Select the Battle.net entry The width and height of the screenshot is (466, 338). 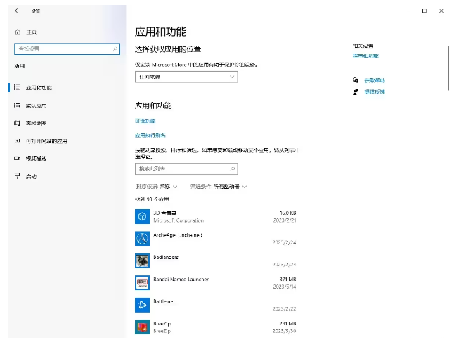click(x=164, y=301)
